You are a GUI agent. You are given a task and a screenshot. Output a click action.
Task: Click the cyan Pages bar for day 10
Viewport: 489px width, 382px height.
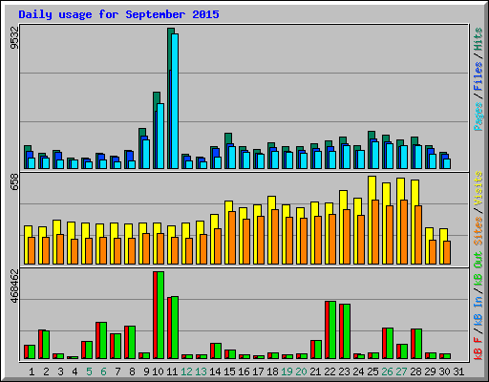[x=160, y=136]
